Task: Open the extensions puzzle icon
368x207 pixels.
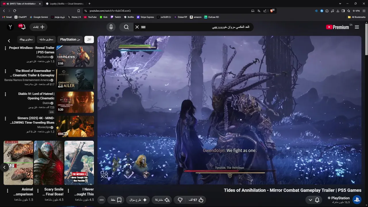Action: pos(327,11)
